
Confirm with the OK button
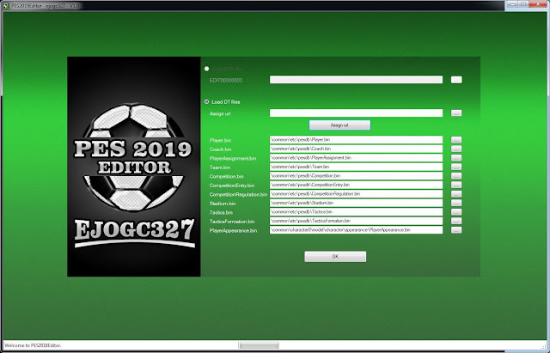(x=335, y=257)
